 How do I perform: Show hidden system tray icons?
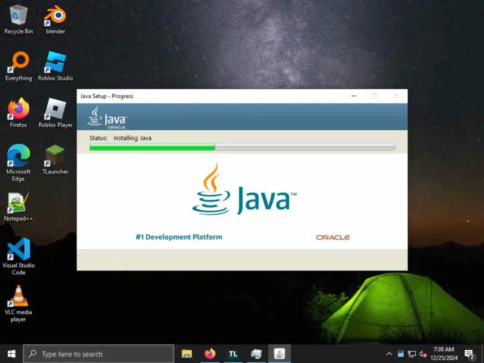[389, 354]
